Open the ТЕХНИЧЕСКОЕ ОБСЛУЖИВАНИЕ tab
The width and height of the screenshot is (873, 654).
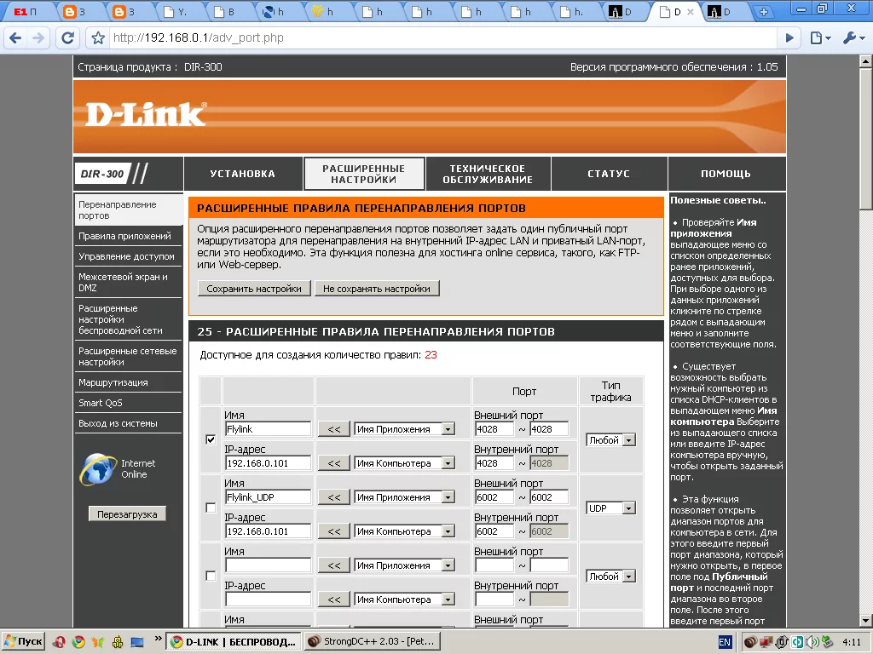(488, 174)
